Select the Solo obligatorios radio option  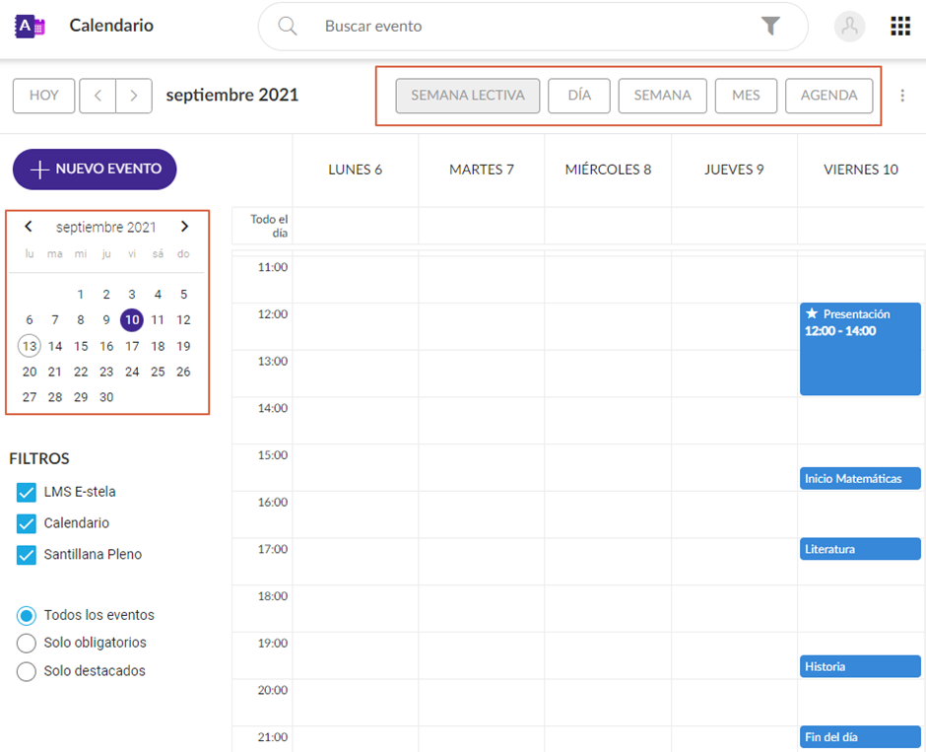[27, 644]
